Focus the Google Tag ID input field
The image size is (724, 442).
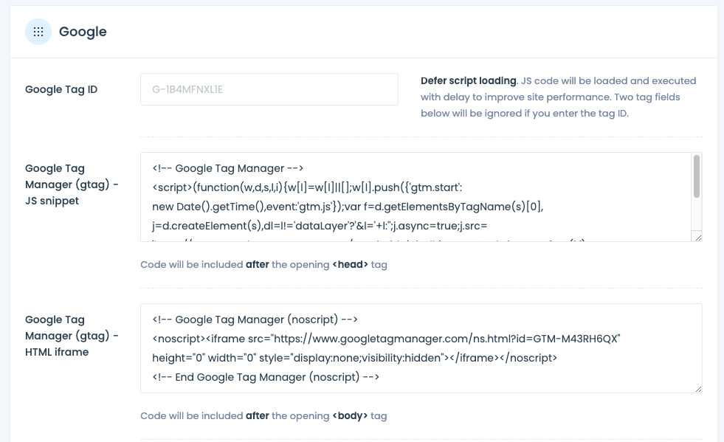click(x=269, y=89)
